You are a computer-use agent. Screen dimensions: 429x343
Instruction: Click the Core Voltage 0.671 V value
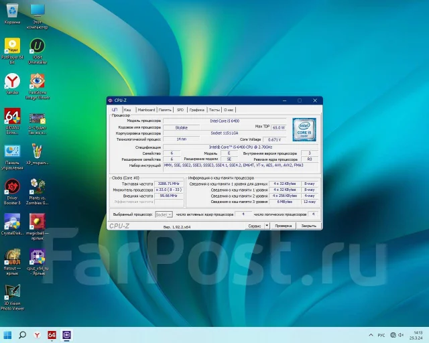(274, 139)
